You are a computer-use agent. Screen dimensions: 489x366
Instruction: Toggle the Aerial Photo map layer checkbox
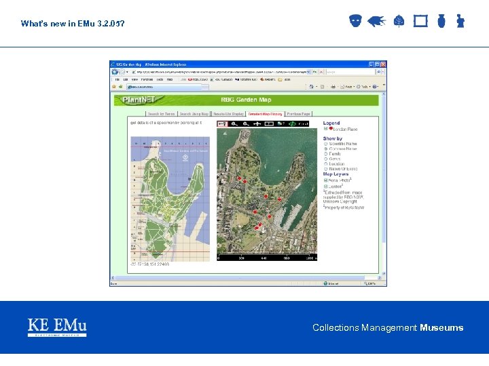coord(325,180)
